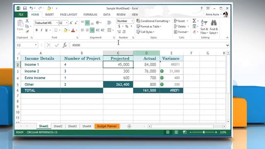Add a new sheet with plus icon
The width and height of the screenshot is (265, 149).
(129, 126)
